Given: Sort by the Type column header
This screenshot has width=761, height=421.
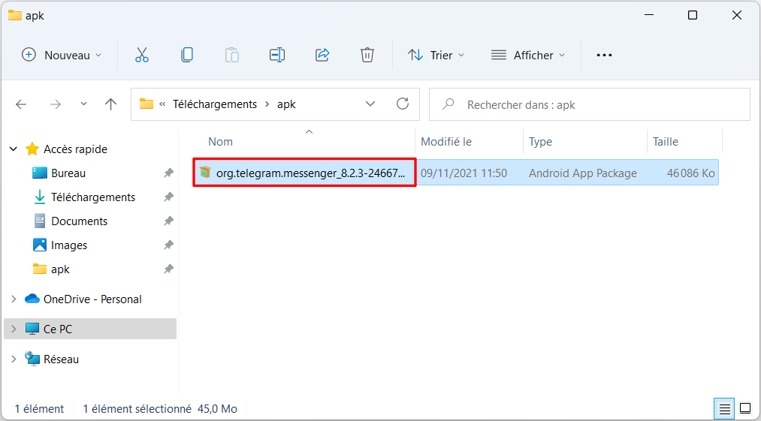Looking at the screenshot, I should (540, 142).
